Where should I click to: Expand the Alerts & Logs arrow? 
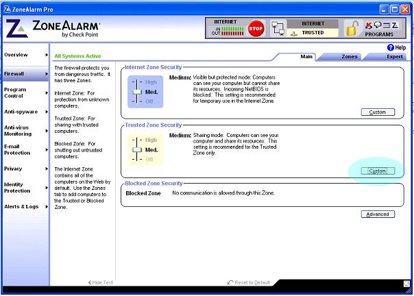[47, 206]
